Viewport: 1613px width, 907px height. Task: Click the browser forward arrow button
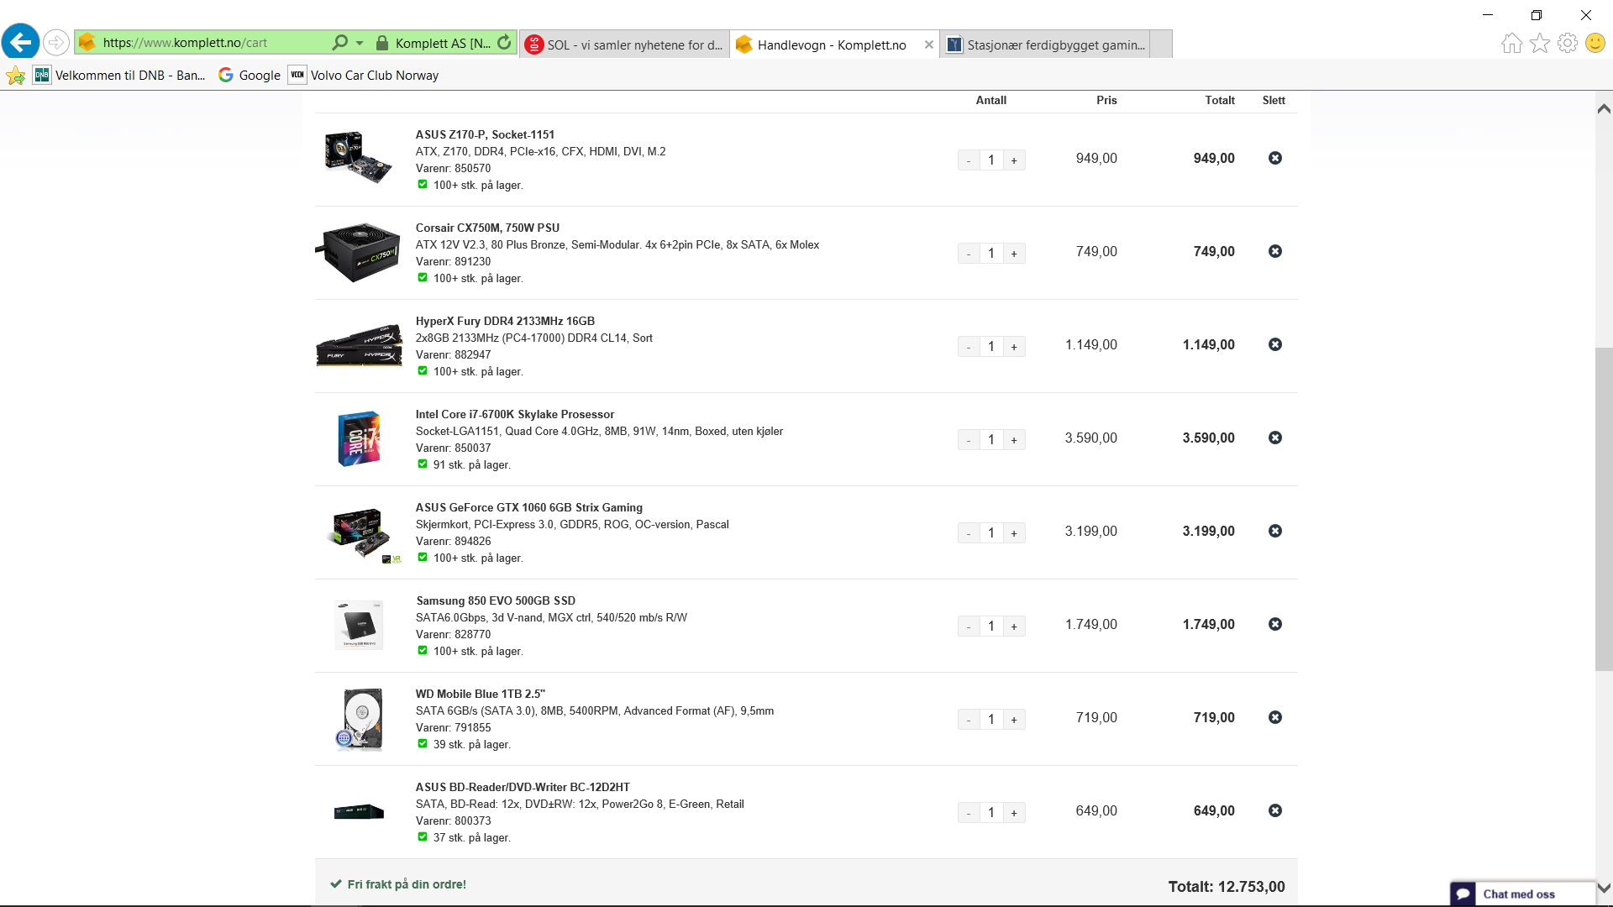tap(55, 42)
